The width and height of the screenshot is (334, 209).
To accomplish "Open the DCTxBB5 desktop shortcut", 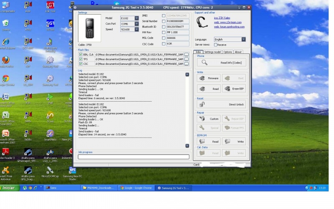I will [28, 44].
